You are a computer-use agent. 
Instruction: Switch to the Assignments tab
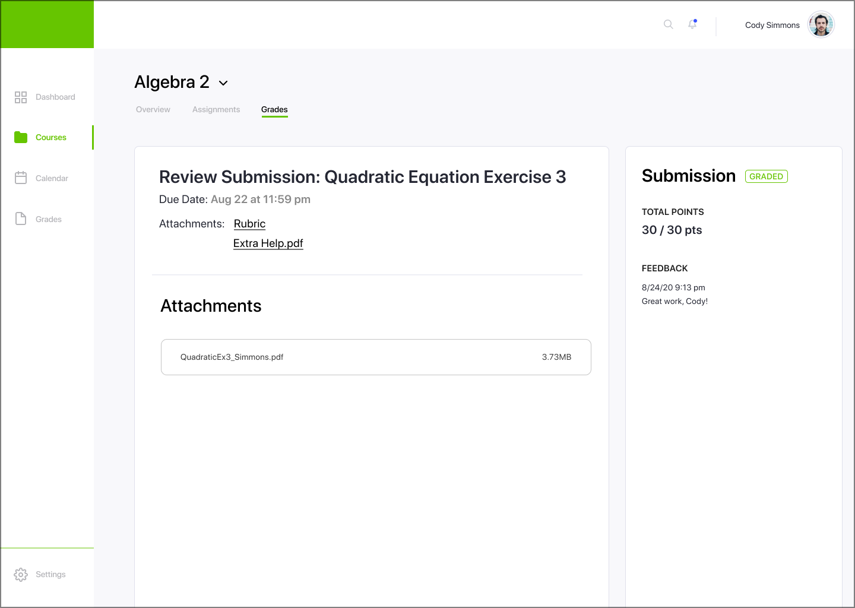click(x=216, y=110)
